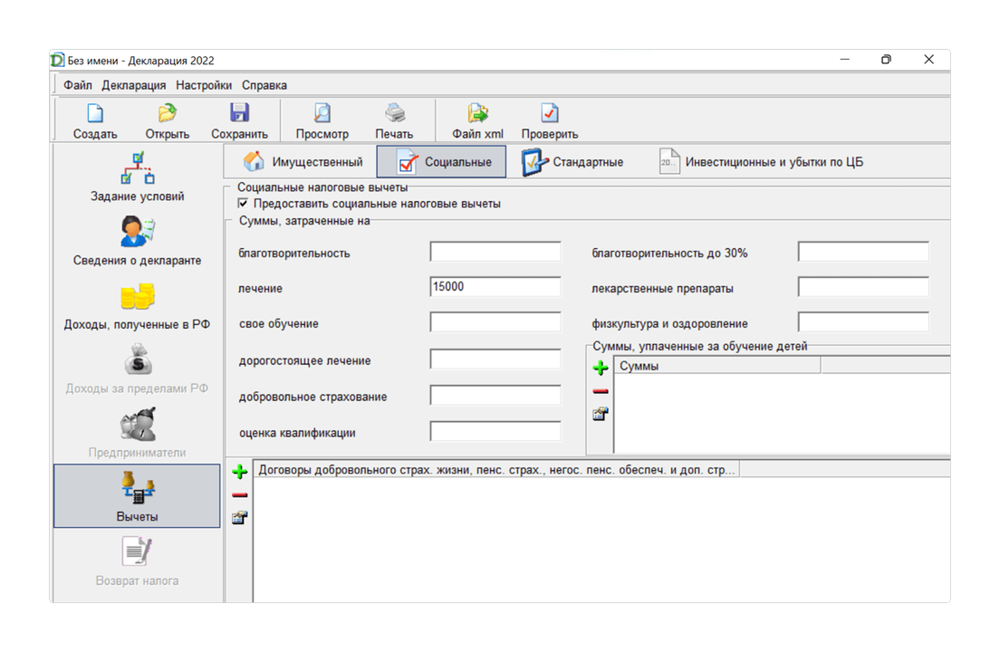Focus the лекарственные препараты input field
This screenshot has height=652, width=1000.
[x=863, y=287]
